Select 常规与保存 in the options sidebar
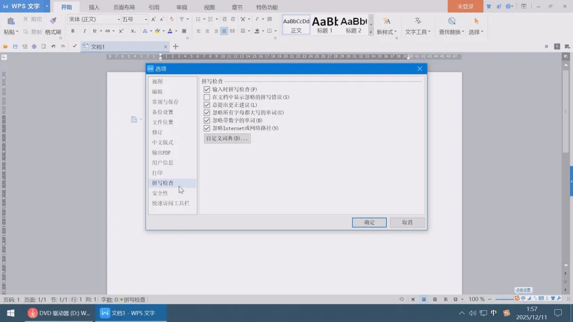The width and height of the screenshot is (573, 322). (172, 102)
